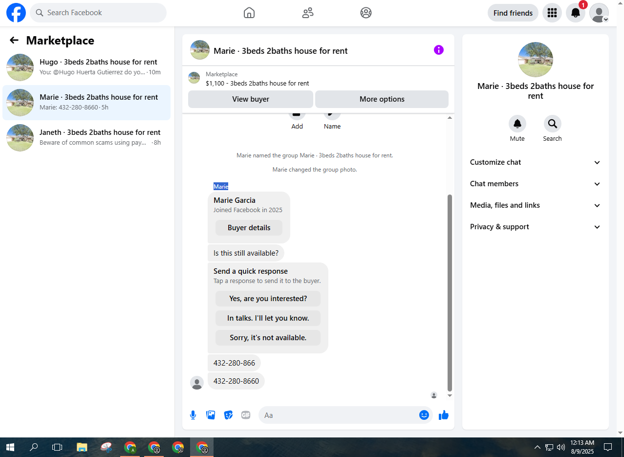Image resolution: width=624 pixels, height=457 pixels.
Task: Click the Find friends button
Action: 513,13
